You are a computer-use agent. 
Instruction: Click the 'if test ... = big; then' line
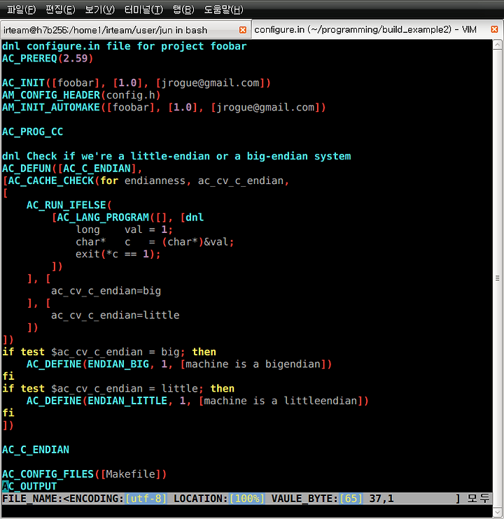[x=109, y=352]
